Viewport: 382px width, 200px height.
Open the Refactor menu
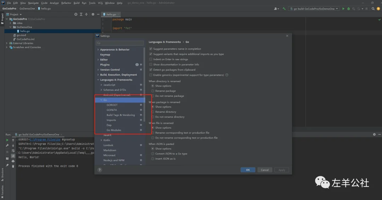pos(66,3)
